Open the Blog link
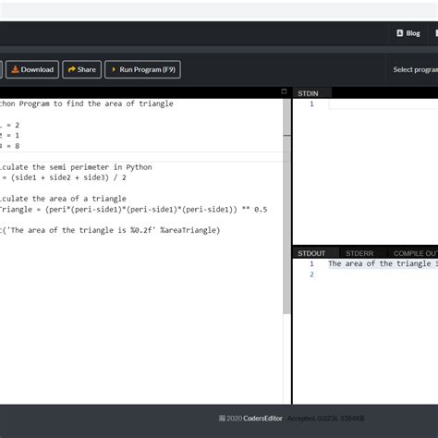The height and width of the screenshot is (438, 438). 408,33
